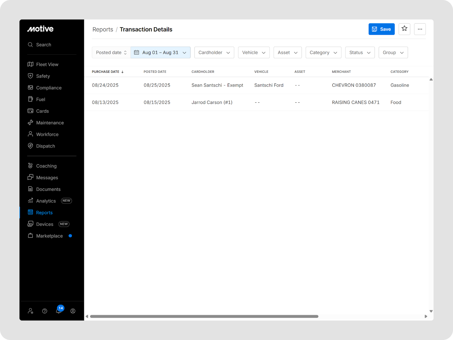This screenshot has height=340, width=453.
Task: Open Fleet View in sidebar
Action: point(47,64)
